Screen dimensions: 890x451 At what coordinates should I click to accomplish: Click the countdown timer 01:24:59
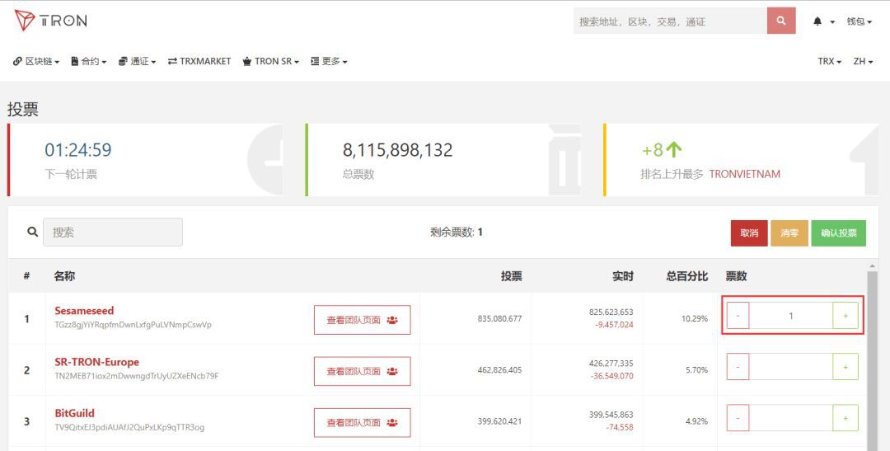pyautogui.click(x=78, y=150)
